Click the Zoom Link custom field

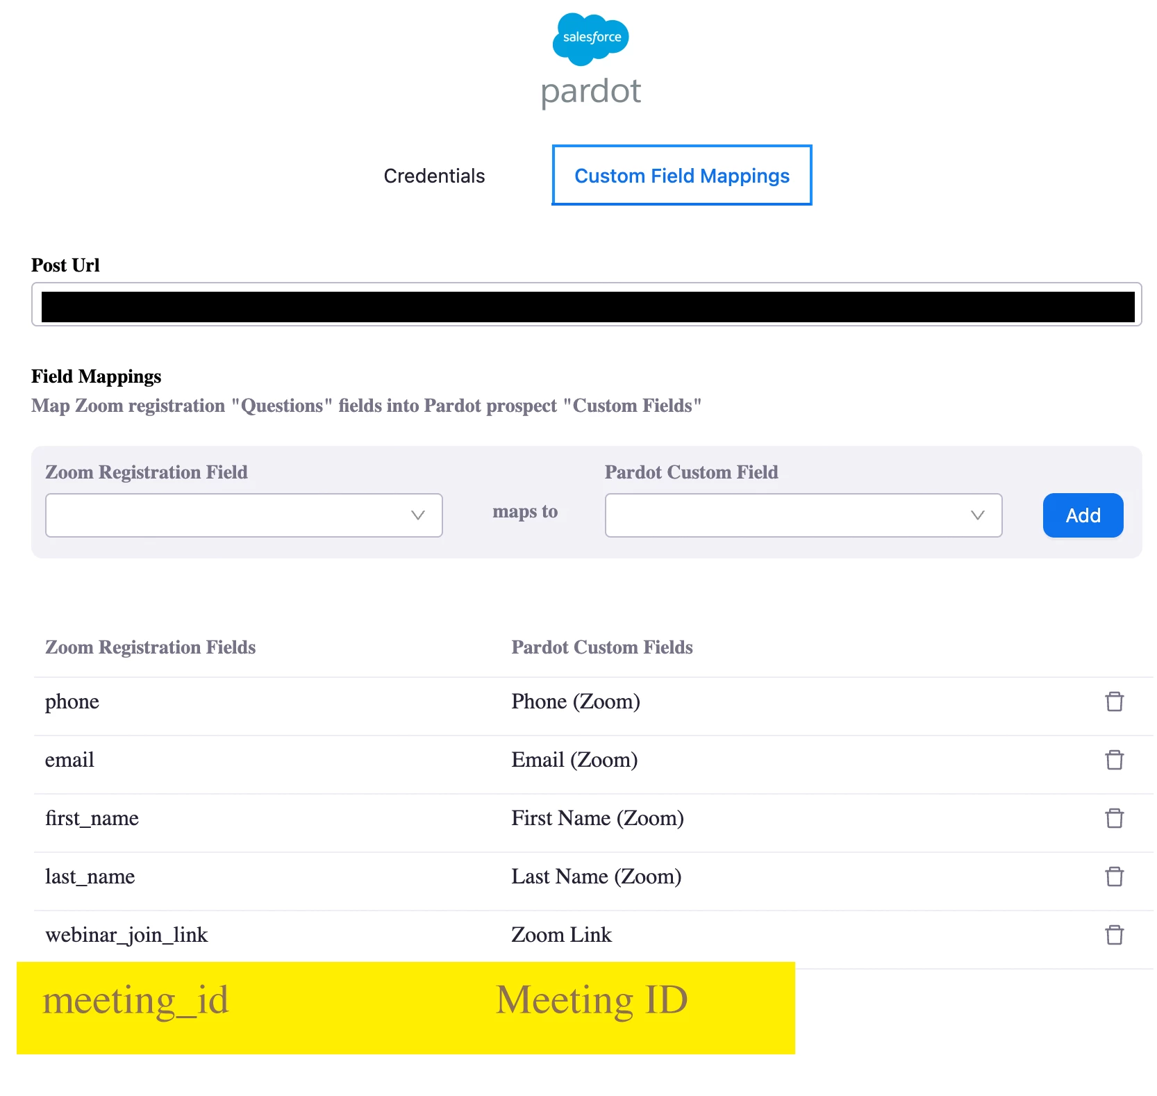[x=561, y=935]
